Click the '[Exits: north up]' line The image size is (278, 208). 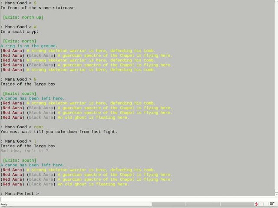[23, 17]
